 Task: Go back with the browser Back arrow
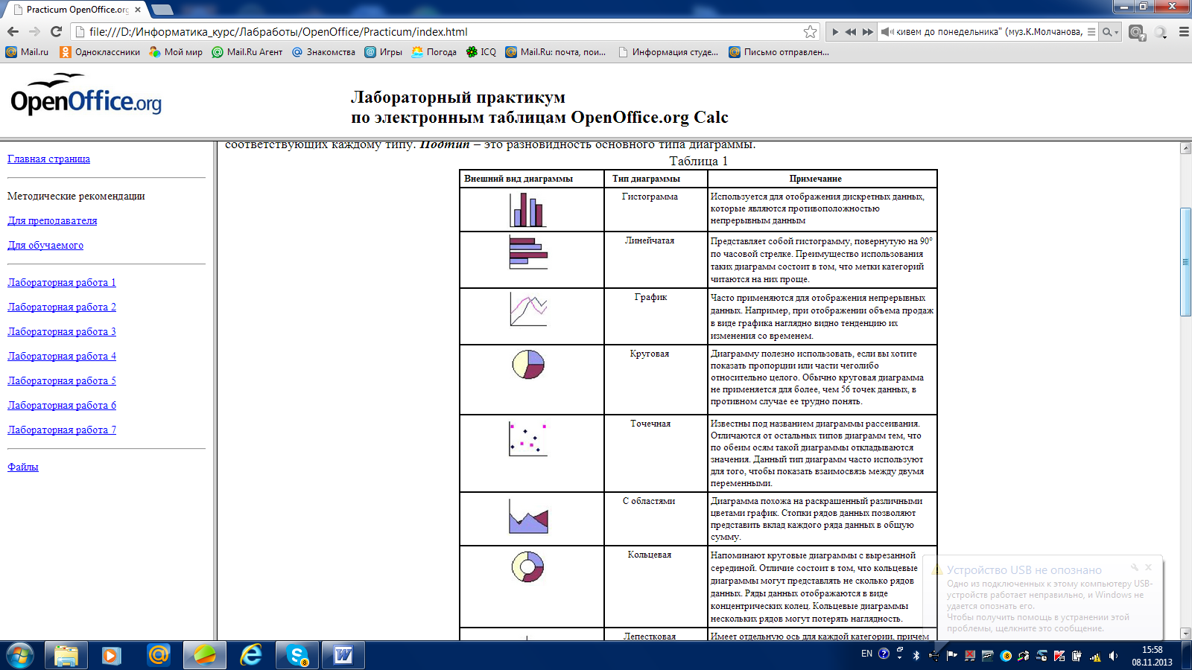[13, 31]
